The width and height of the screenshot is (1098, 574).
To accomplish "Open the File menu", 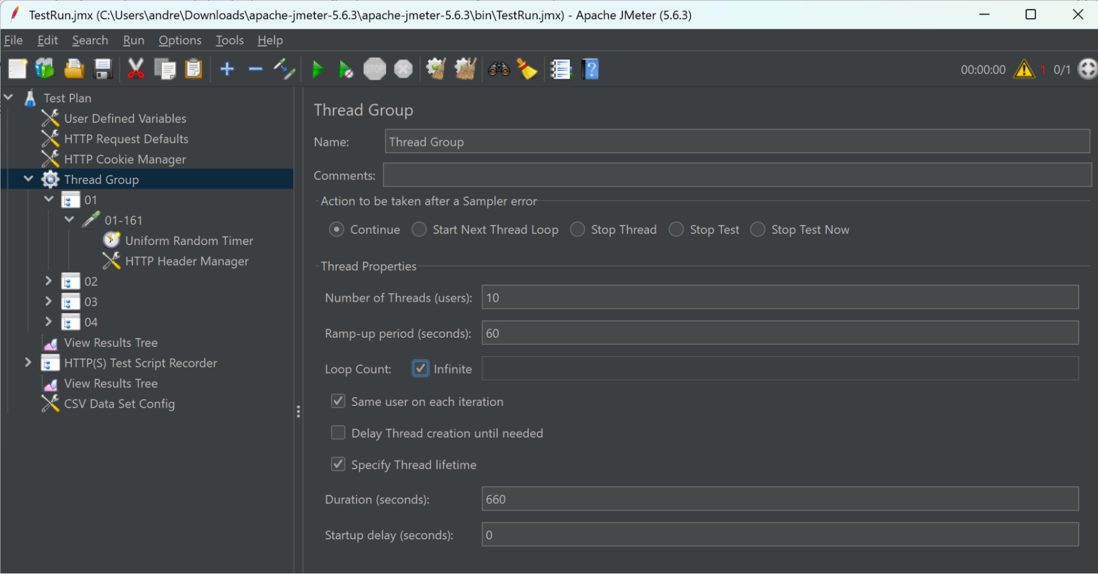I will (x=13, y=40).
